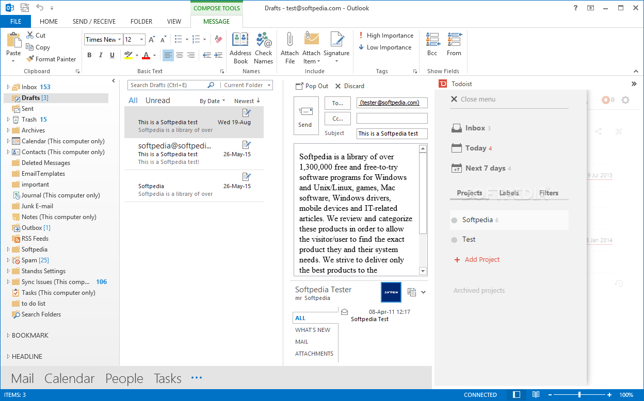Switch to the FOLDER ribbon tab

(141, 22)
